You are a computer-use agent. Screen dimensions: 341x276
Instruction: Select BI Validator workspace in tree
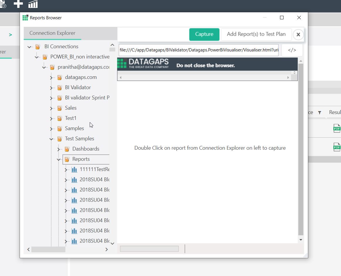tap(78, 87)
